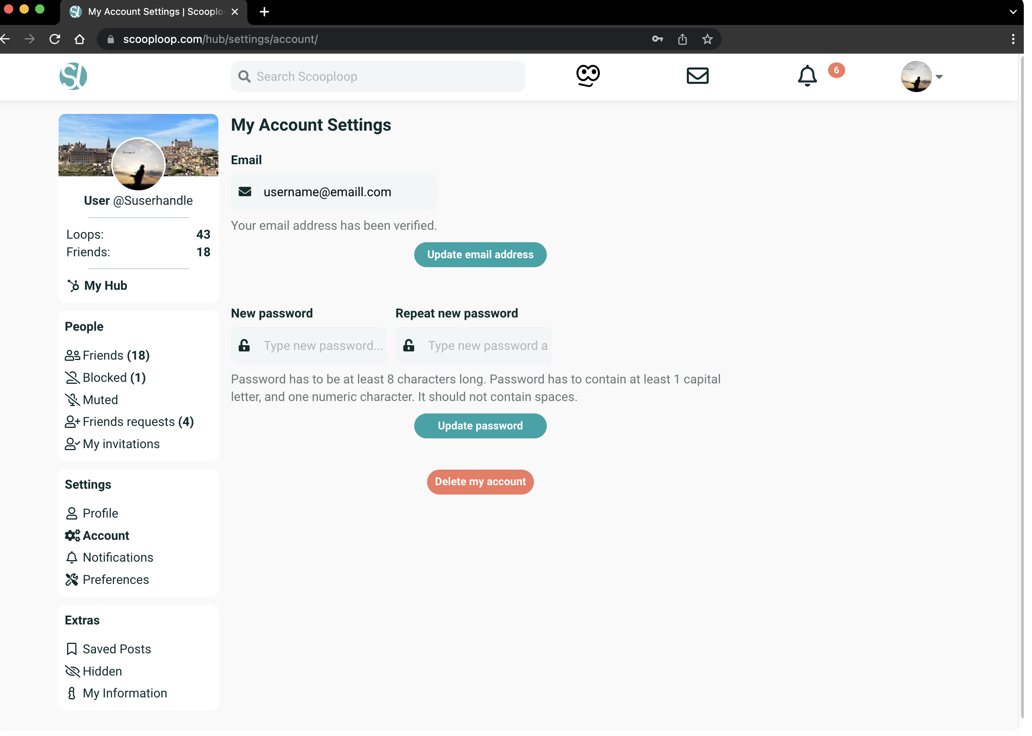
Task: Open Muted users list
Action: (92, 400)
